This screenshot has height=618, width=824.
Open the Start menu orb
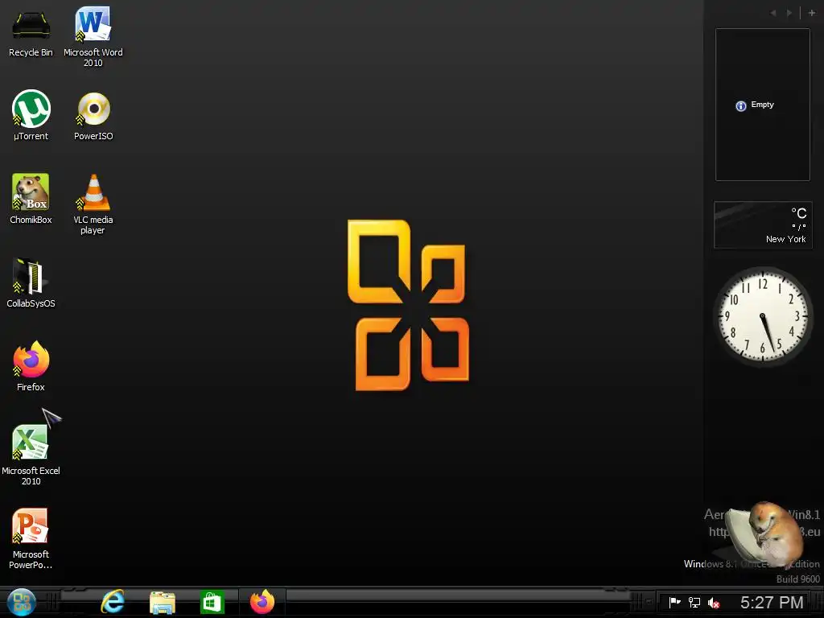22,602
